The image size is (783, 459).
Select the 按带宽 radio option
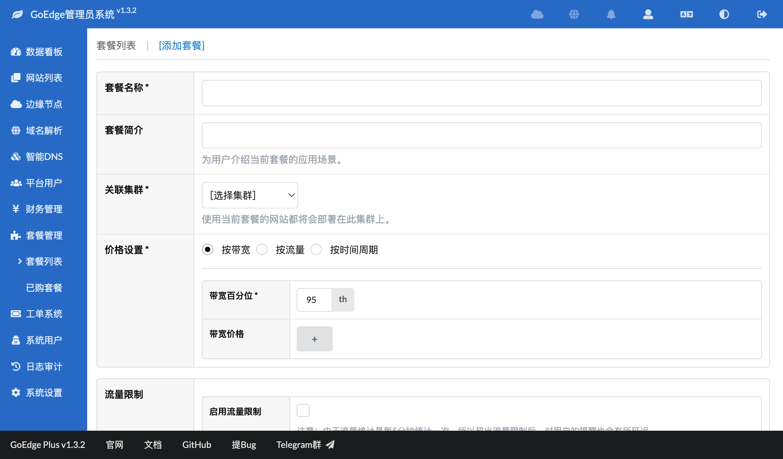[x=208, y=250]
